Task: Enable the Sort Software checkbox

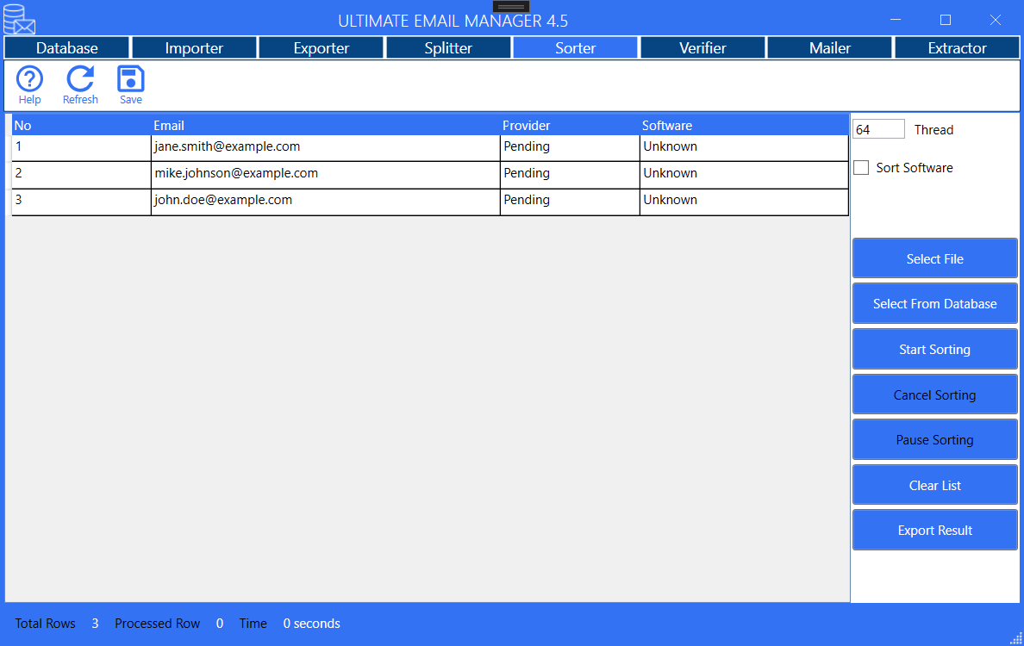Action: (861, 167)
